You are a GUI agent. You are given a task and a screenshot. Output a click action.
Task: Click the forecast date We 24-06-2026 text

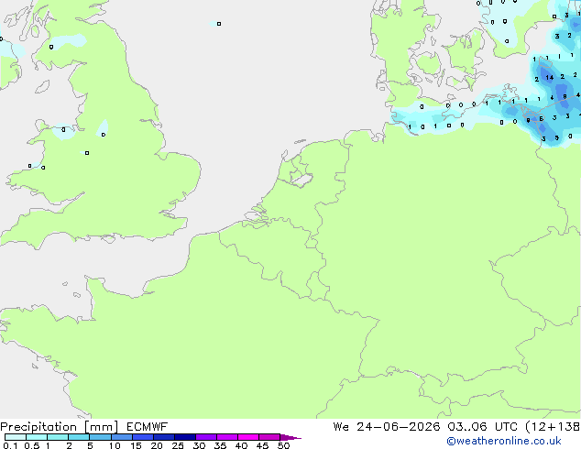387,427
